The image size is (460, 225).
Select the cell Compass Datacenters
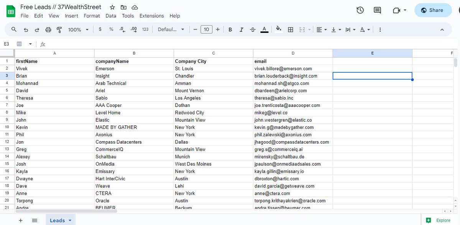click(134, 142)
